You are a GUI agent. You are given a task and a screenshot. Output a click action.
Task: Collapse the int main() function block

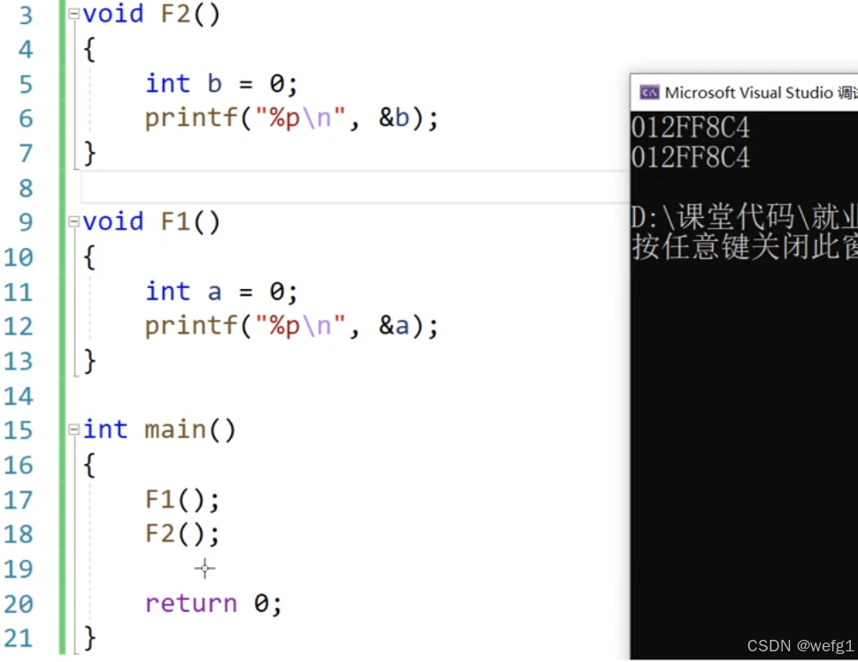(x=73, y=430)
